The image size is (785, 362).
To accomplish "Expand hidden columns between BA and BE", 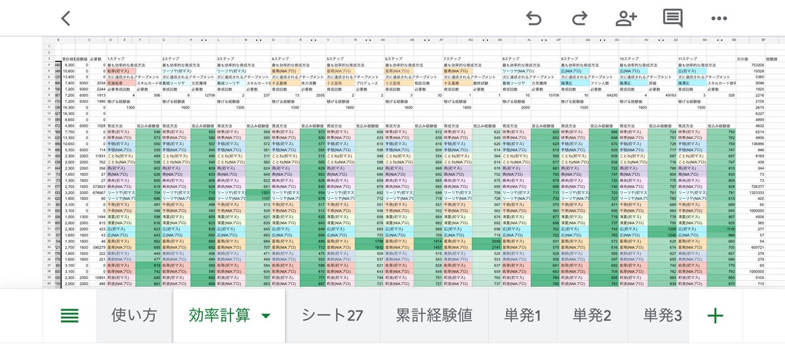I will [720, 39].
